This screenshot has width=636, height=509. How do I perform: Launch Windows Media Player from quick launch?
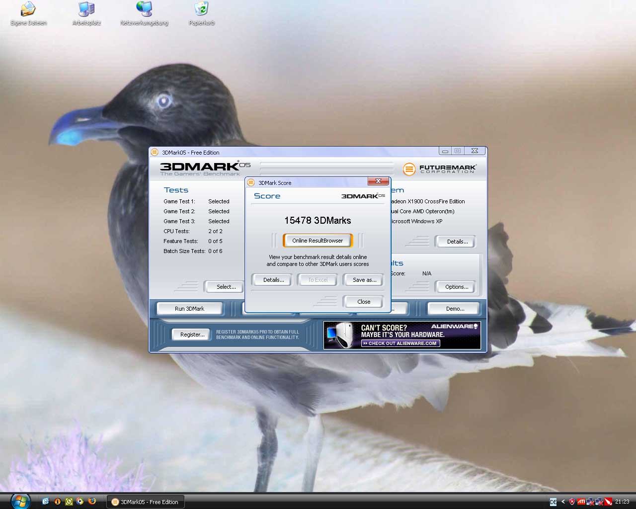[80, 502]
